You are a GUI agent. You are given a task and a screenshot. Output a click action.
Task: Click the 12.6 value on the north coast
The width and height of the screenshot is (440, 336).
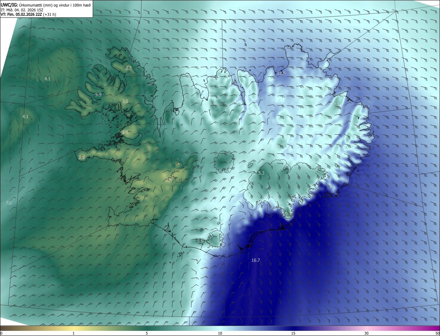point(281,74)
